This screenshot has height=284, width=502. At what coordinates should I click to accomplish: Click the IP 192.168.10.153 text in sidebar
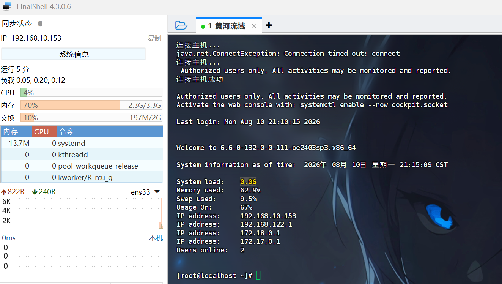[x=31, y=38]
